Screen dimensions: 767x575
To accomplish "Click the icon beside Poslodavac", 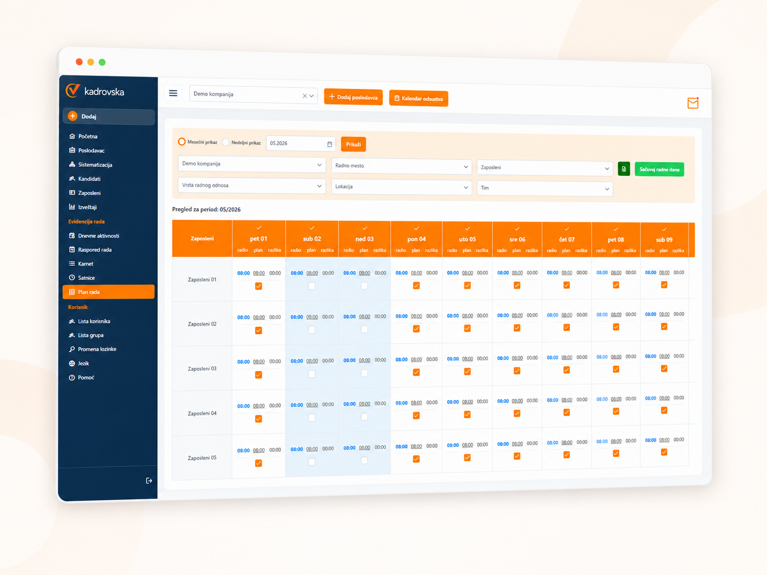I will click(72, 150).
